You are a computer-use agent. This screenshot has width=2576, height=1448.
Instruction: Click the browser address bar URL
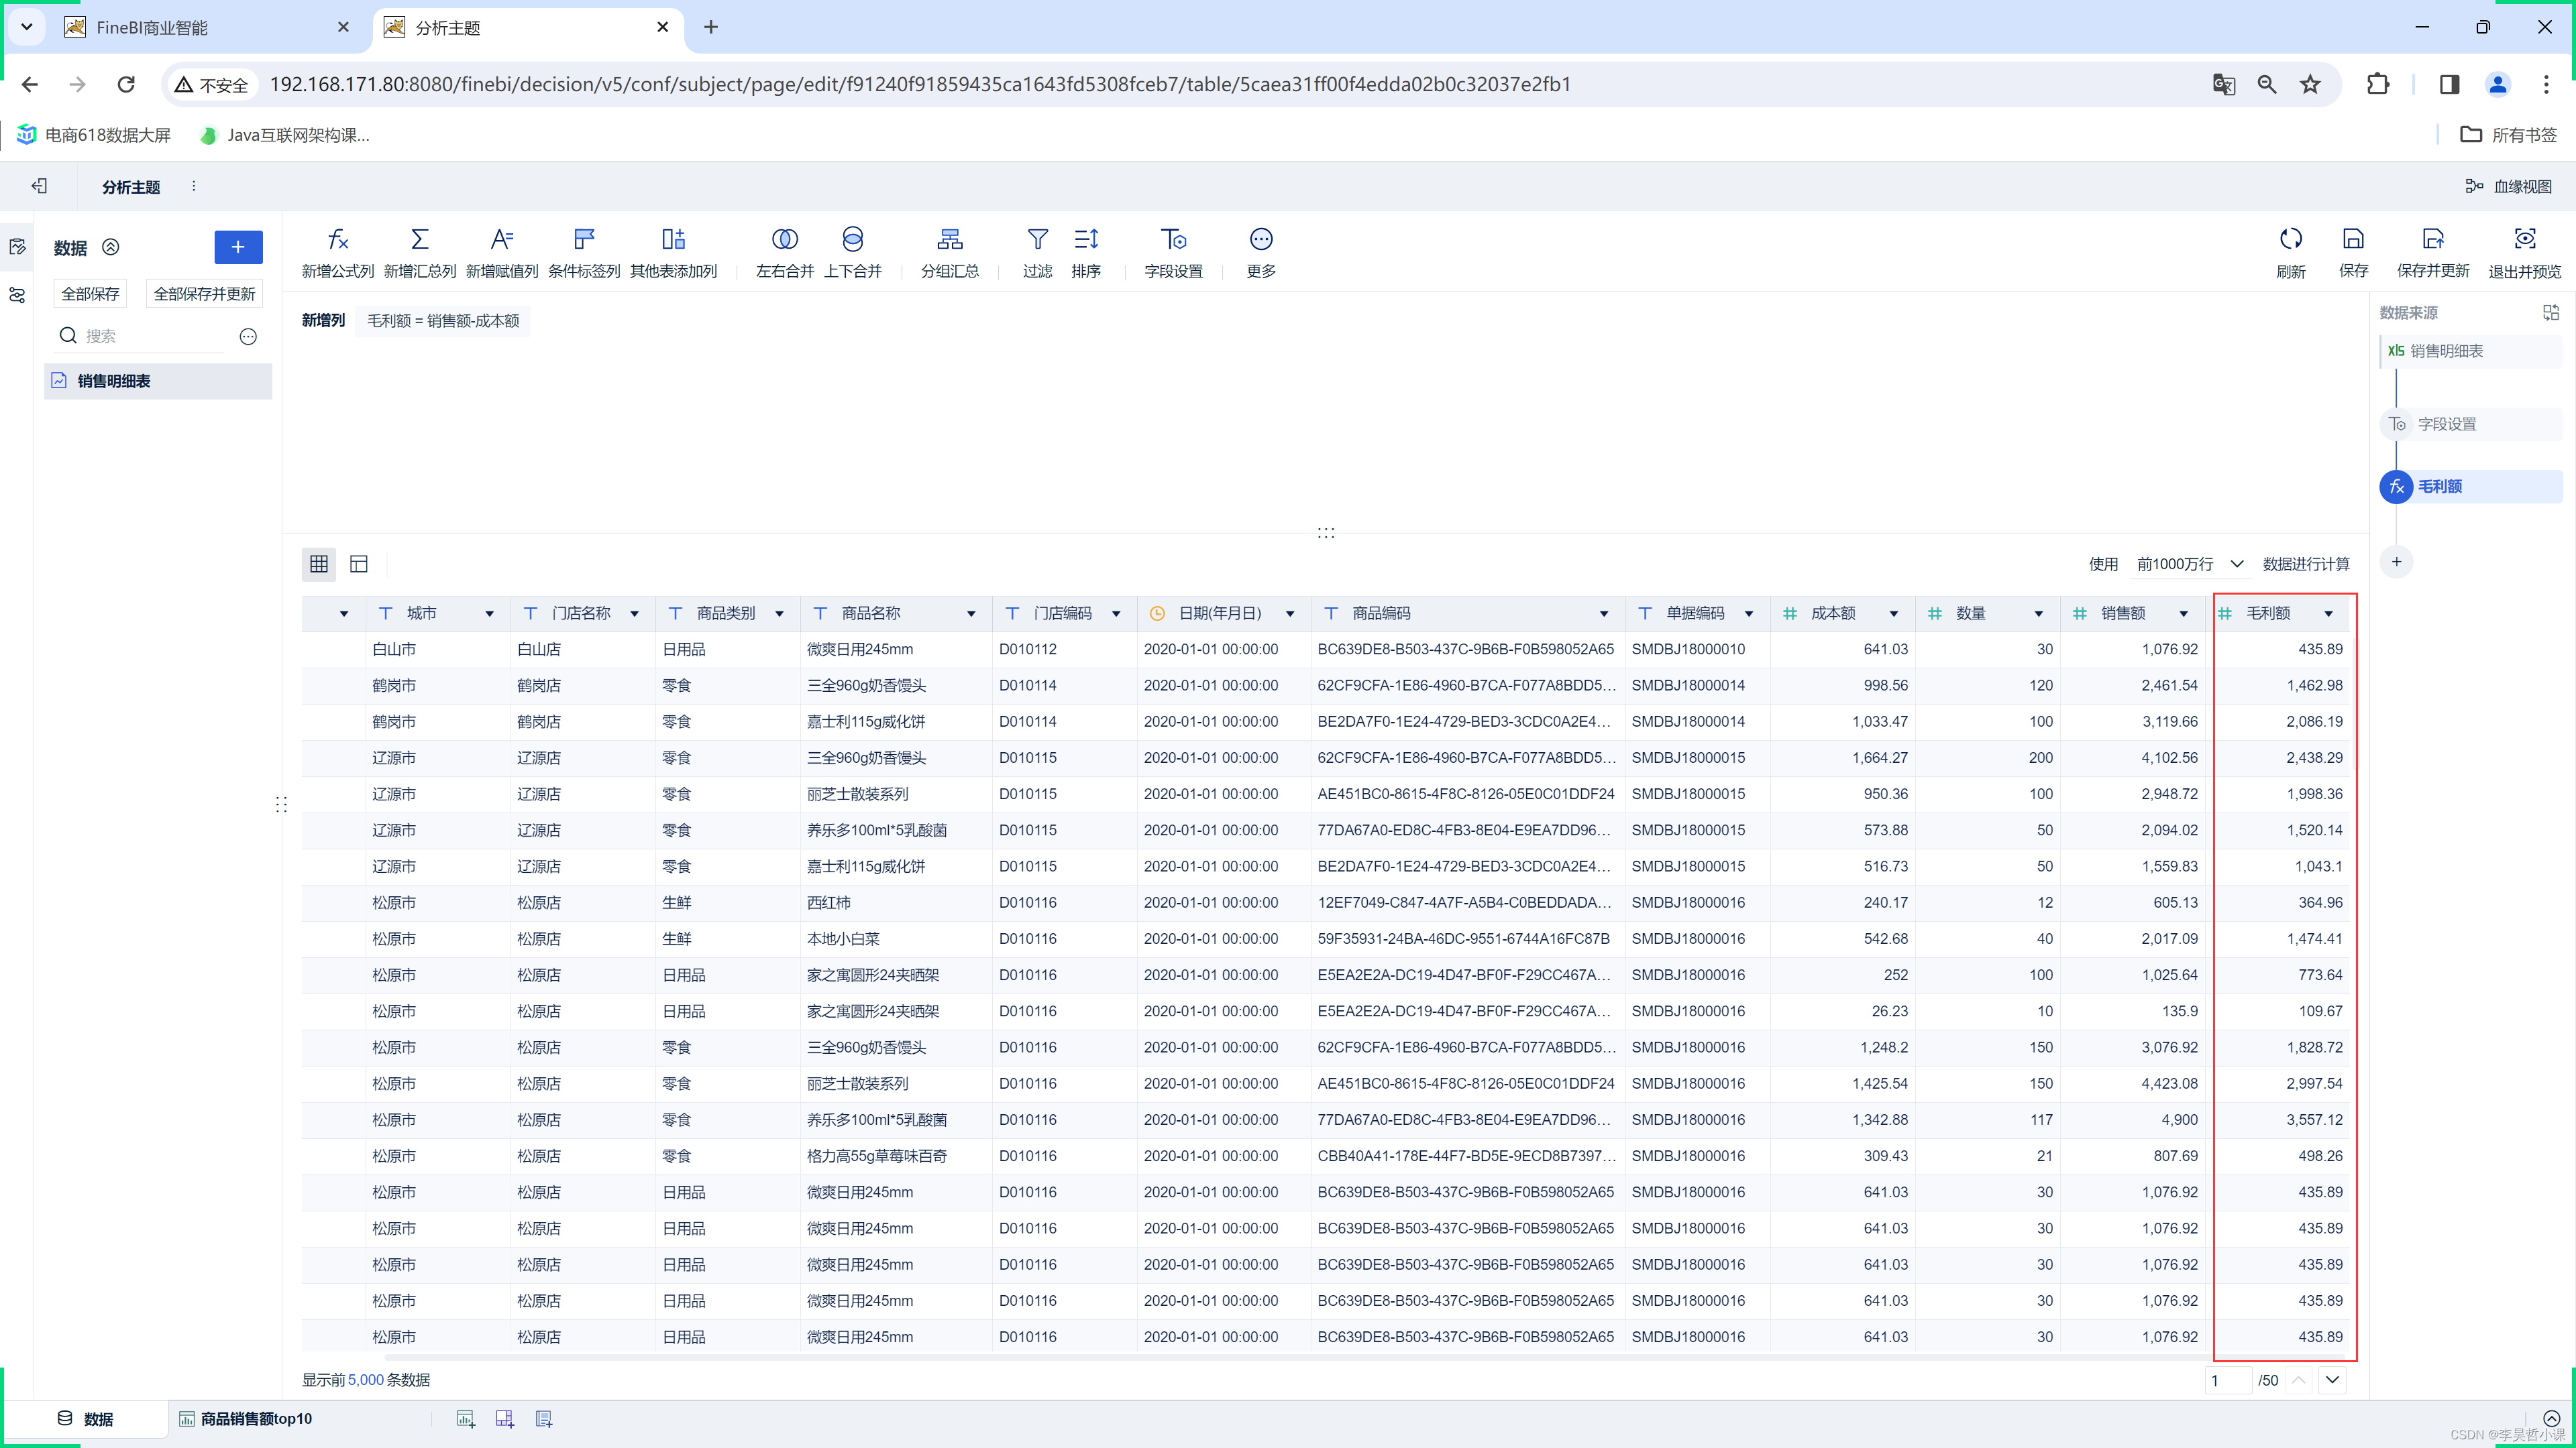pyautogui.click(x=920, y=84)
